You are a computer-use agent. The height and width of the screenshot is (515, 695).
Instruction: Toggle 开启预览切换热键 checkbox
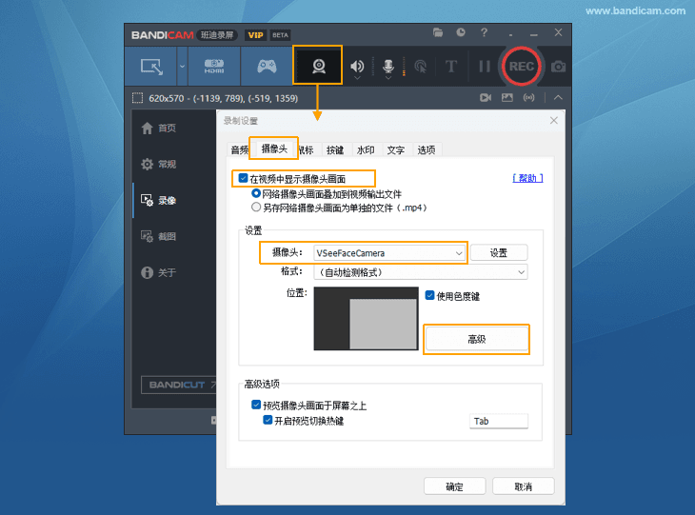click(268, 420)
